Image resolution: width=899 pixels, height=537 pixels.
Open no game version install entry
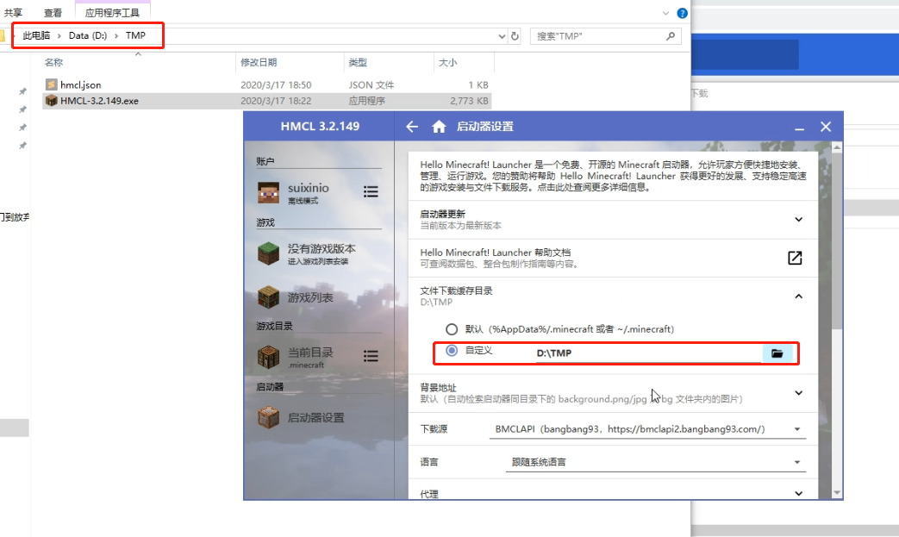pos(320,253)
